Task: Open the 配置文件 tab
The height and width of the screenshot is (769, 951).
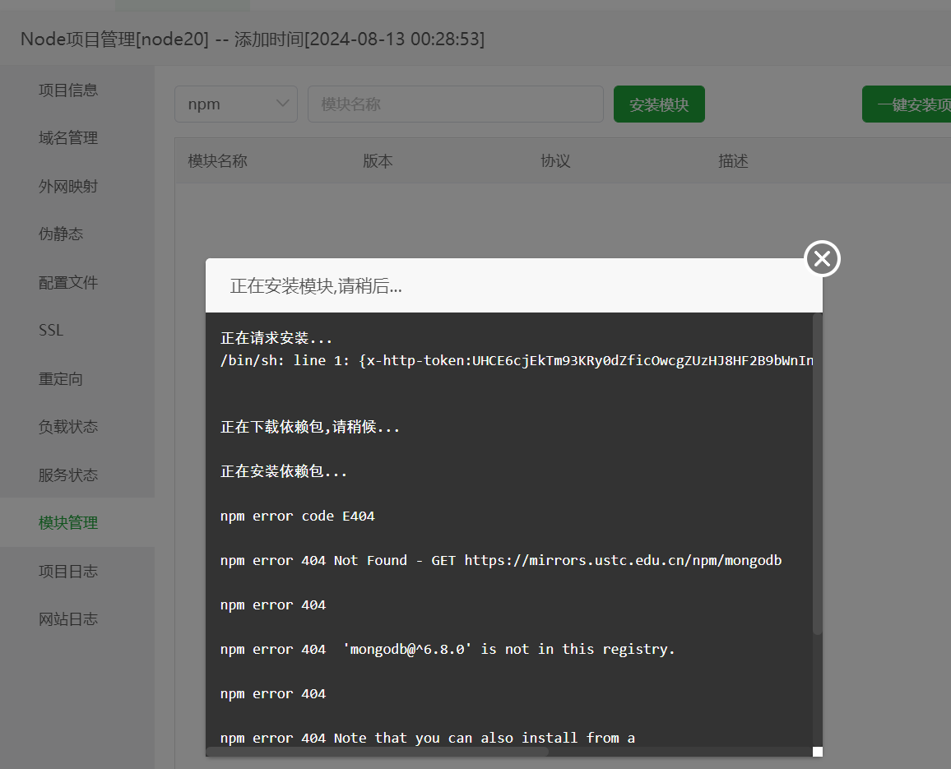Action: tap(77, 283)
